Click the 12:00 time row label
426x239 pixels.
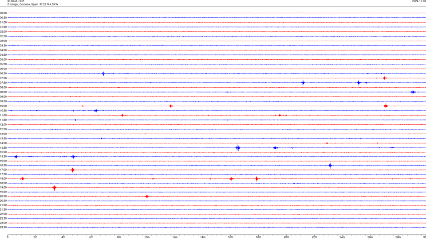point(3,125)
